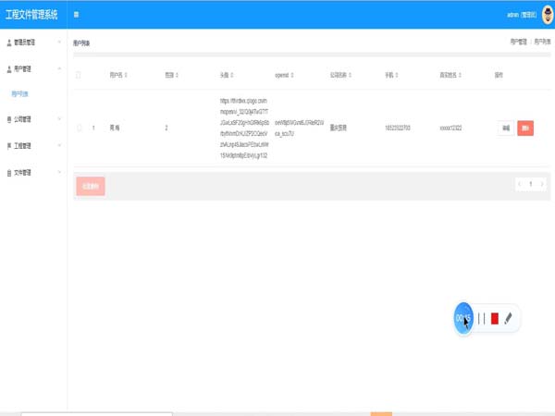Click the next page arrow in pagination

tap(542, 184)
